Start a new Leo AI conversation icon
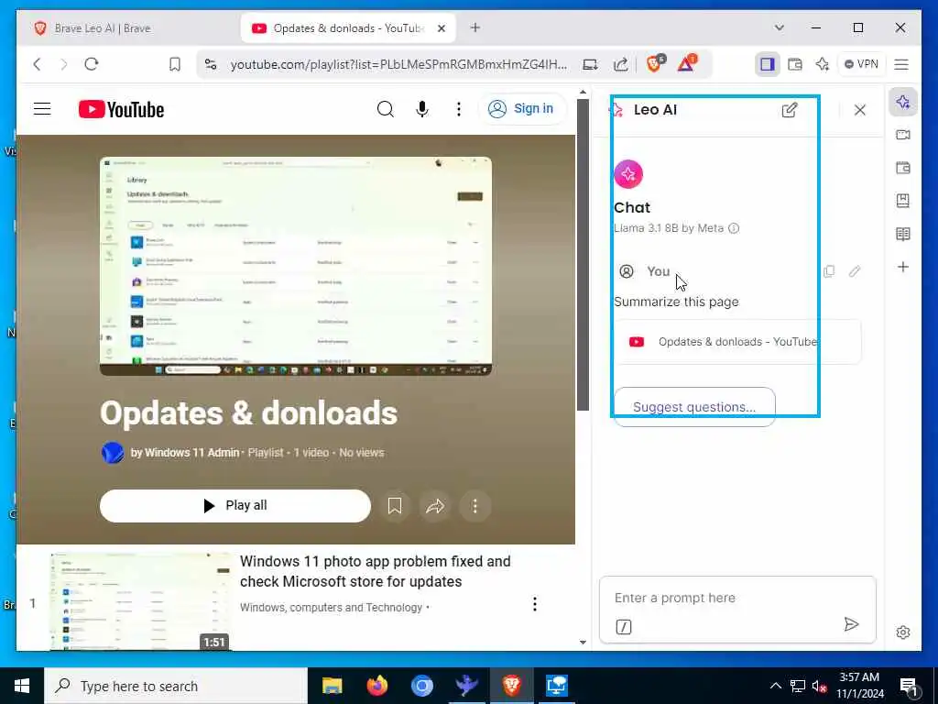This screenshot has height=704, width=938. click(x=790, y=110)
